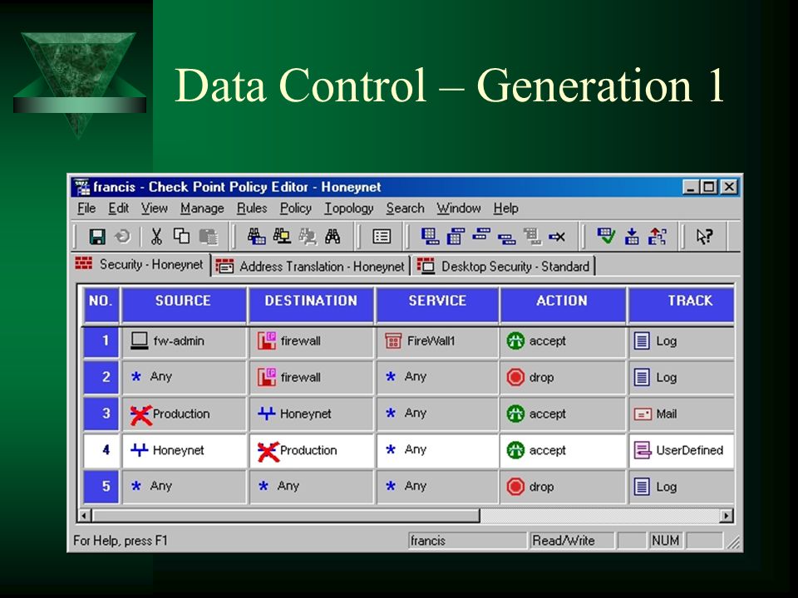Image resolution: width=798 pixels, height=598 pixels.
Task: Open the Topology menu
Action: tap(349, 208)
